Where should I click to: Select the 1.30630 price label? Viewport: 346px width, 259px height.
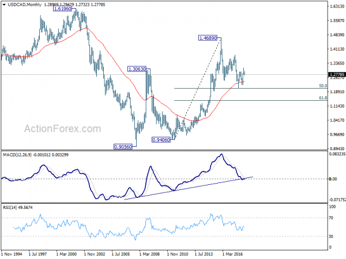(137, 69)
